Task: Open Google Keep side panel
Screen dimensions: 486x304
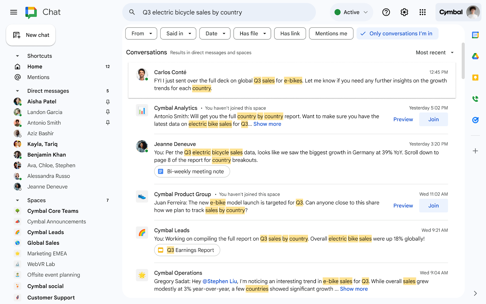Action: click(x=475, y=77)
